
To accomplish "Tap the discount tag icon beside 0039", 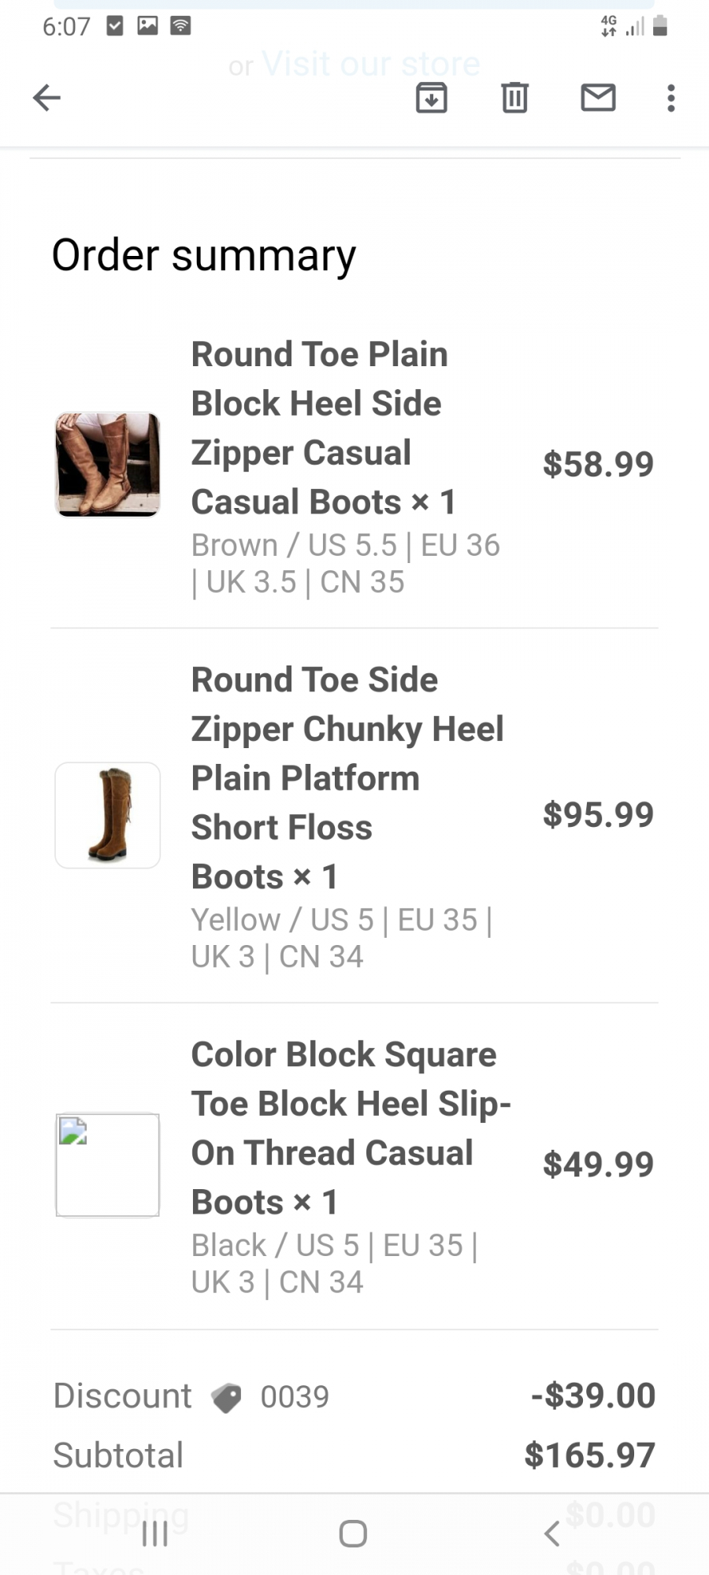I will click(227, 1398).
